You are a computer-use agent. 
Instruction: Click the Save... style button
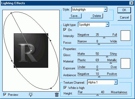click(75, 16)
